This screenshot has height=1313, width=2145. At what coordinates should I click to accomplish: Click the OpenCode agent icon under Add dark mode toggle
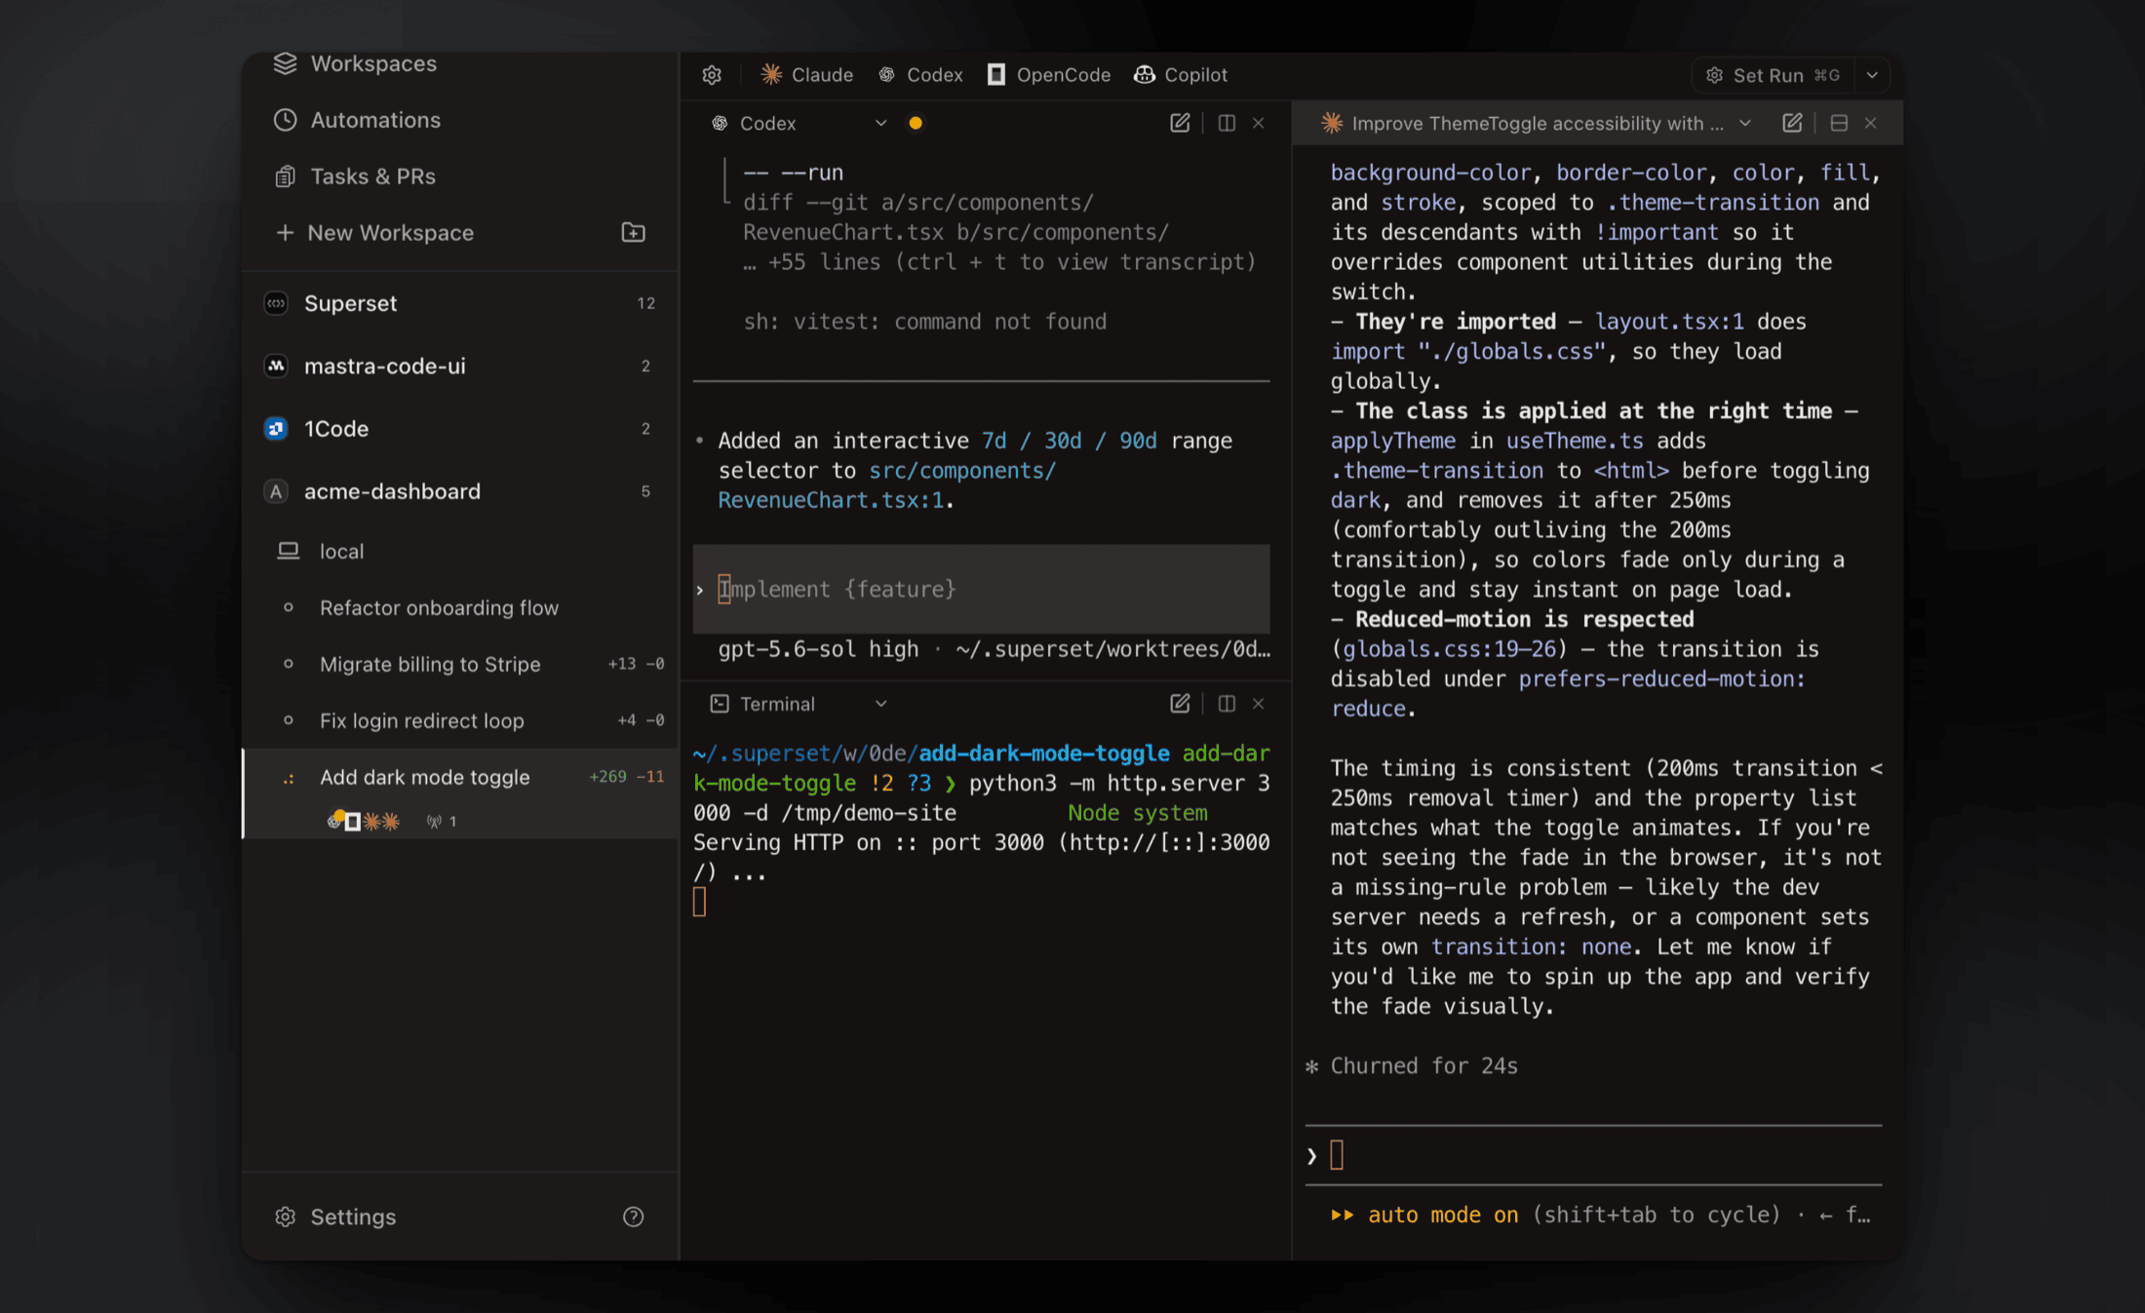[x=353, y=822]
